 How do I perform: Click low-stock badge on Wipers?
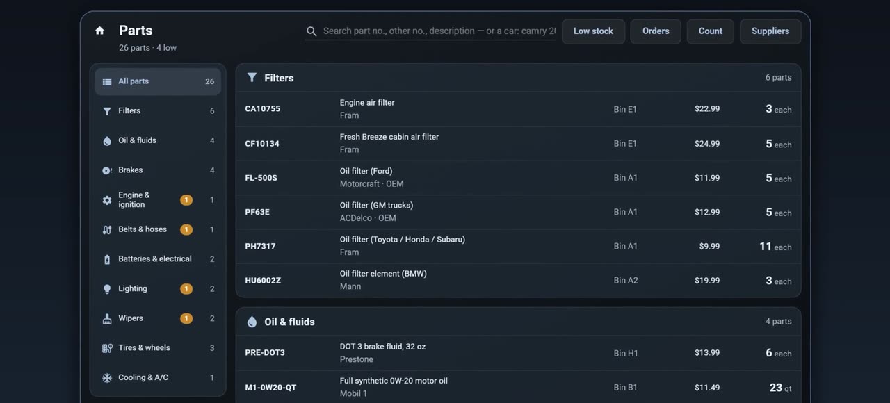pyautogui.click(x=186, y=319)
